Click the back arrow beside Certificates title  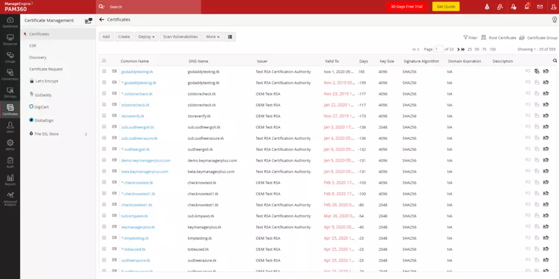pos(102,20)
